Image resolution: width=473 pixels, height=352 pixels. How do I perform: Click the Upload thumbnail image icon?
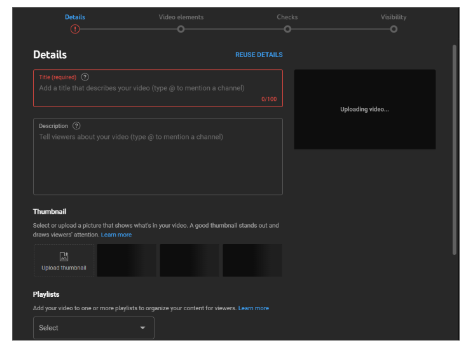coord(64,257)
